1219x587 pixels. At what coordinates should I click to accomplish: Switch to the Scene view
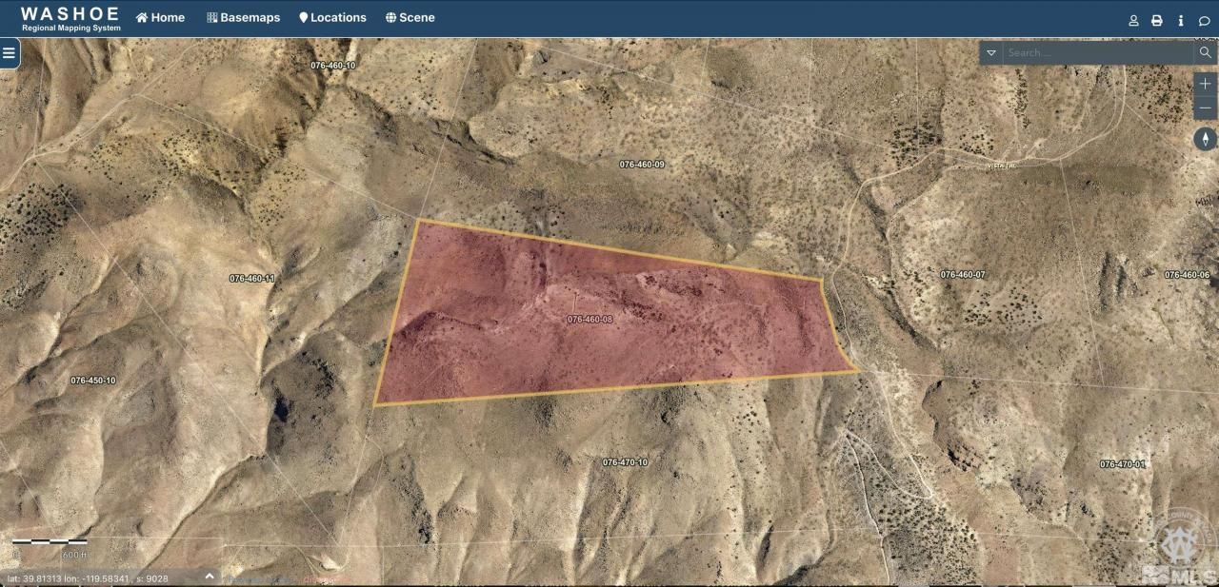[x=410, y=16]
